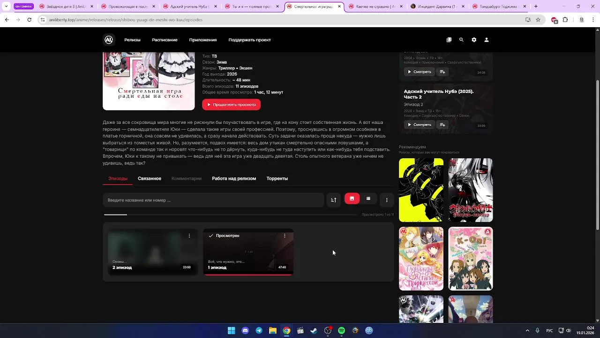This screenshot has width=600, height=338.
Task: Open the dark vampire recommended poster
Action: coord(471,190)
